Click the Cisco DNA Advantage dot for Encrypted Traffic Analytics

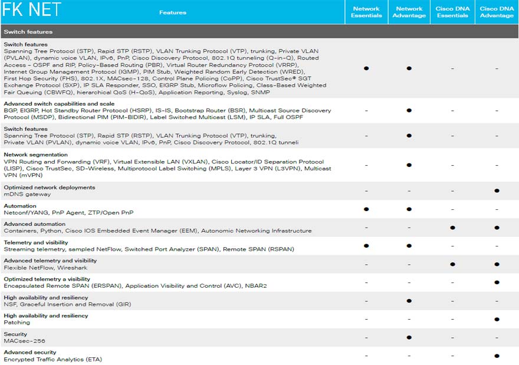pos(497,356)
